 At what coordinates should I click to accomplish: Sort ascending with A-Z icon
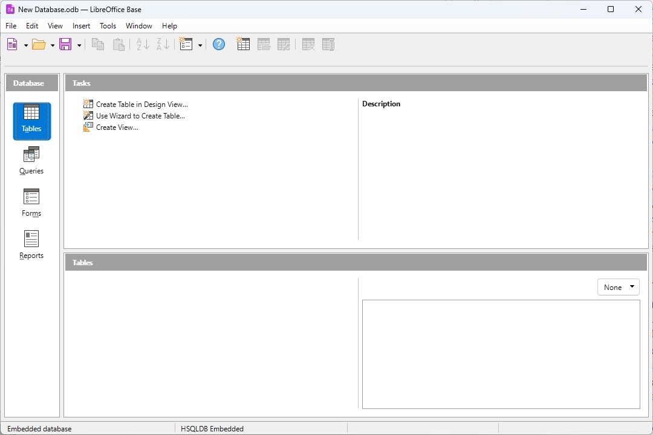(x=143, y=44)
